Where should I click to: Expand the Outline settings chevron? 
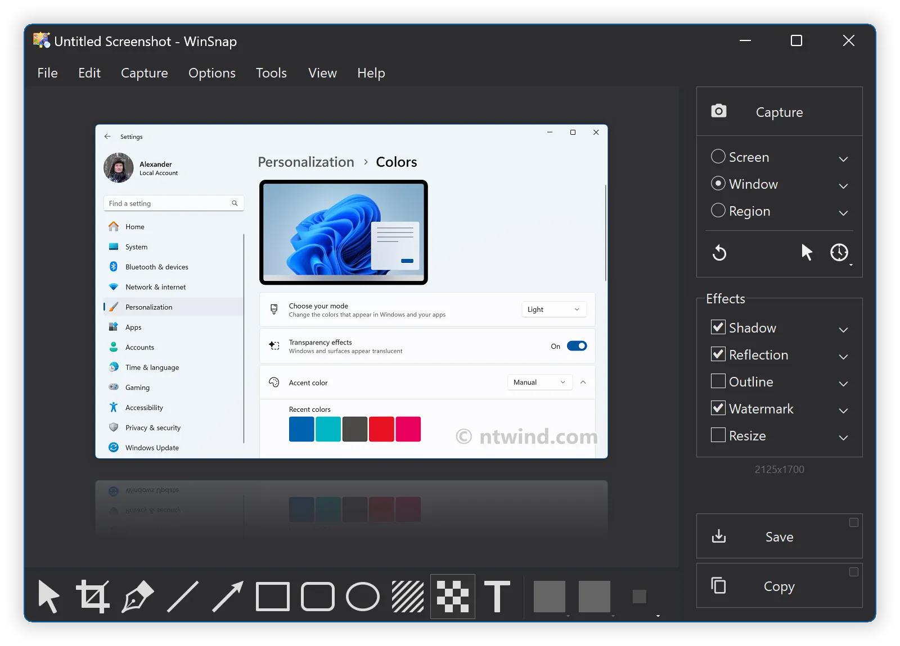tap(843, 384)
